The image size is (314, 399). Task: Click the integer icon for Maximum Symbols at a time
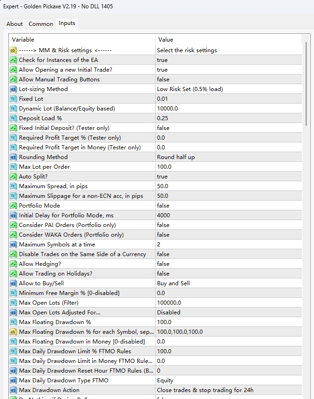pyautogui.click(x=13, y=245)
